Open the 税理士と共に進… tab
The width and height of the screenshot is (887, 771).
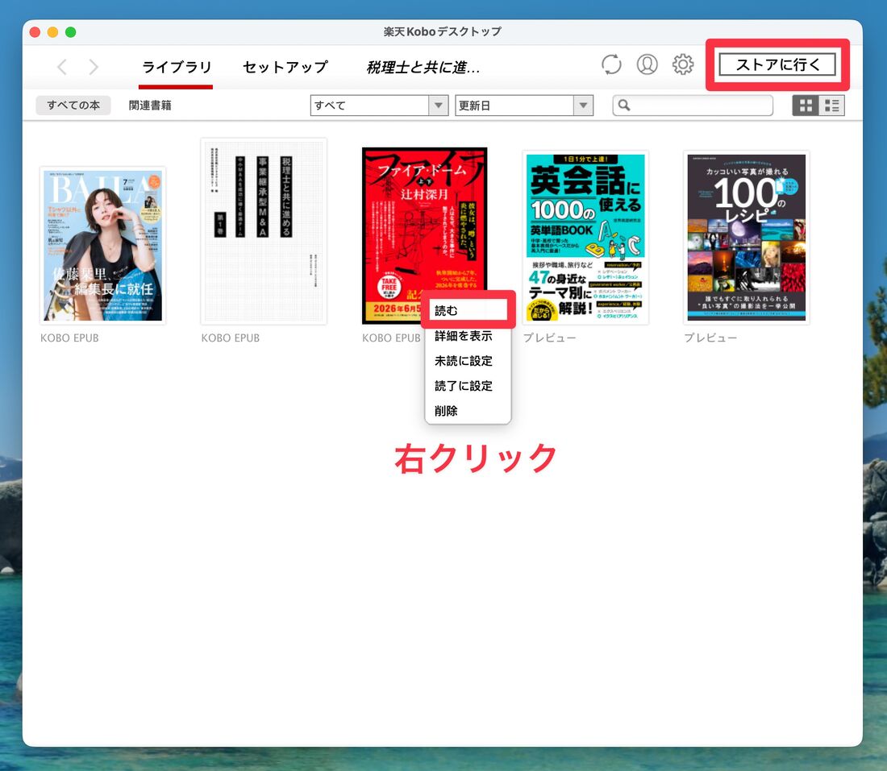point(423,67)
